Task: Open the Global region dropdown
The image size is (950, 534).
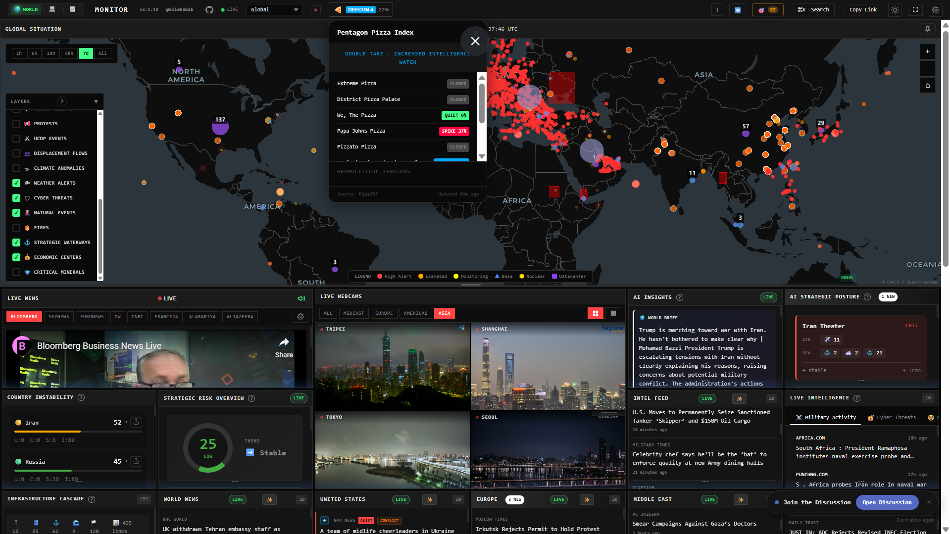Action: point(274,10)
